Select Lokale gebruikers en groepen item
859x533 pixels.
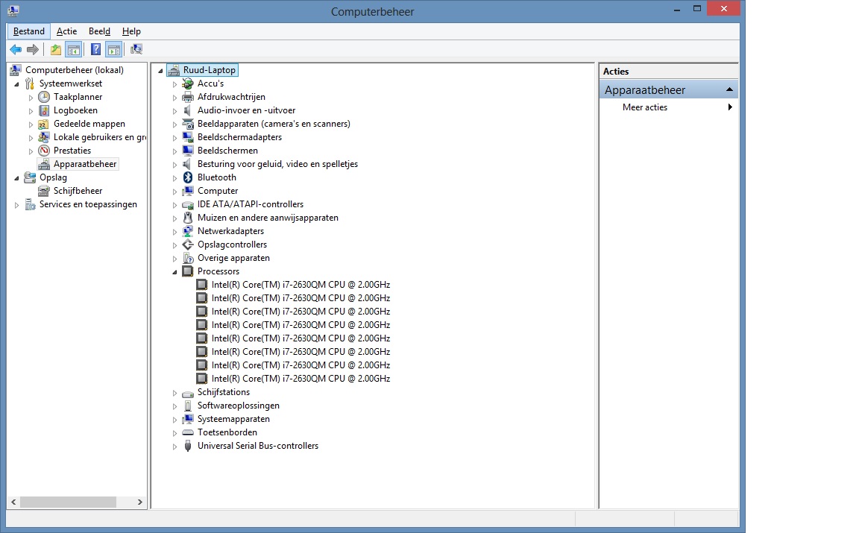coord(100,137)
